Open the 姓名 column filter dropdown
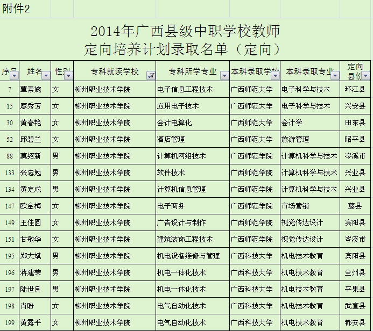Viewport: 373px width, 331px height. [45, 75]
